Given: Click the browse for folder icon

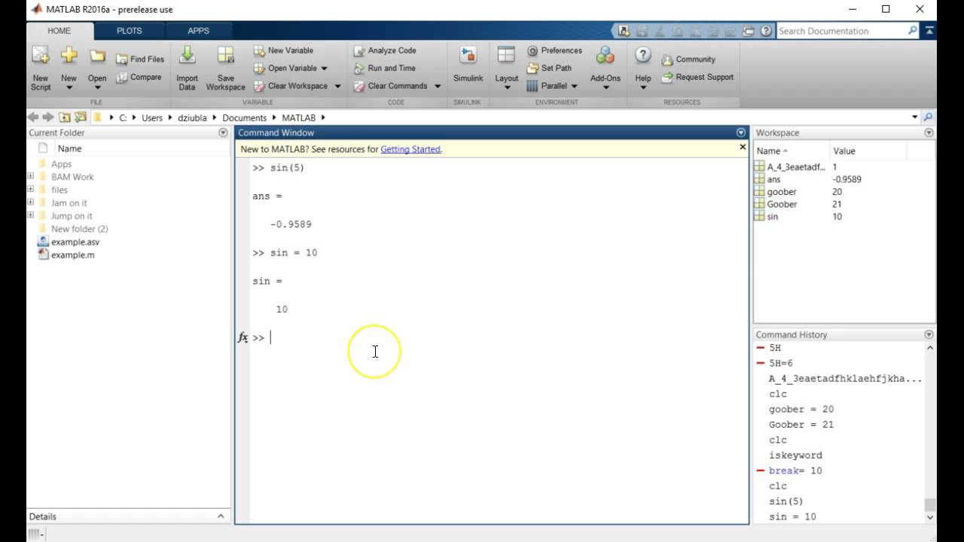Looking at the screenshot, I should tap(81, 117).
